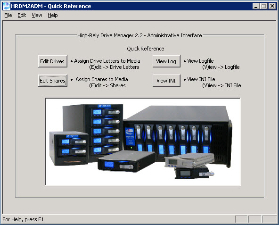Click the Edit Drives button

(52, 61)
